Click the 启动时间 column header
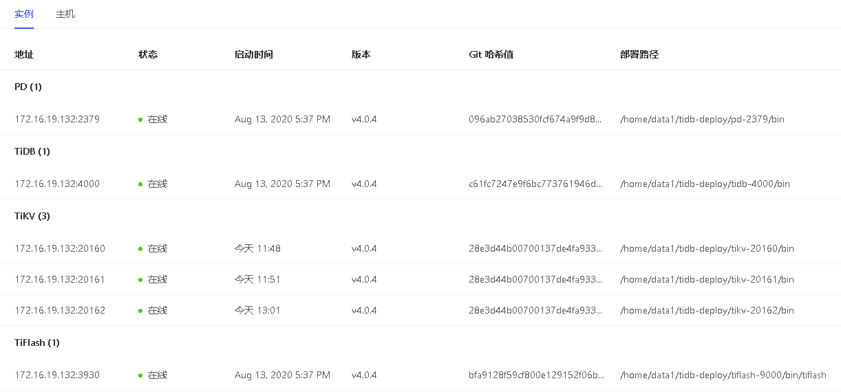Image resolution: width=841 pixels, height=392 pixels. (x=253, y=54)
